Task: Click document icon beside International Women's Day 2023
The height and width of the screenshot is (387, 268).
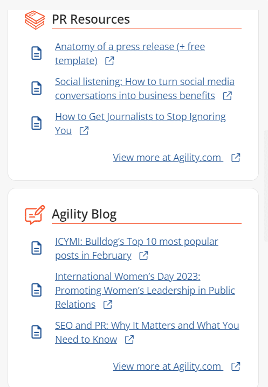Action: point(36,290)
